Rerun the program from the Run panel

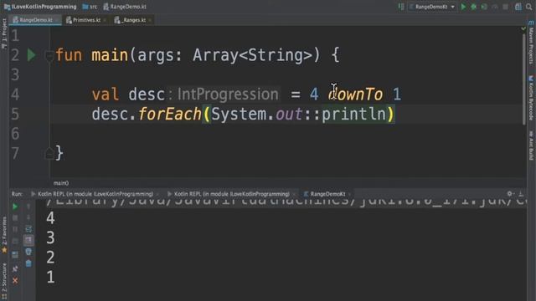coord(15,207)
